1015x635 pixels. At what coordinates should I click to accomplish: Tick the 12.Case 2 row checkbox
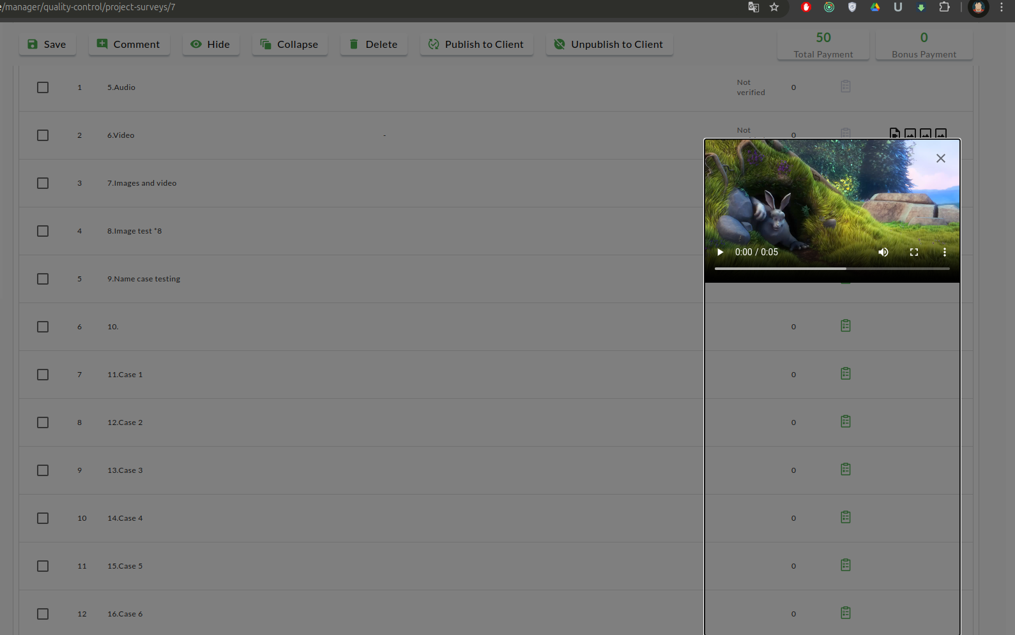[43, 422]
